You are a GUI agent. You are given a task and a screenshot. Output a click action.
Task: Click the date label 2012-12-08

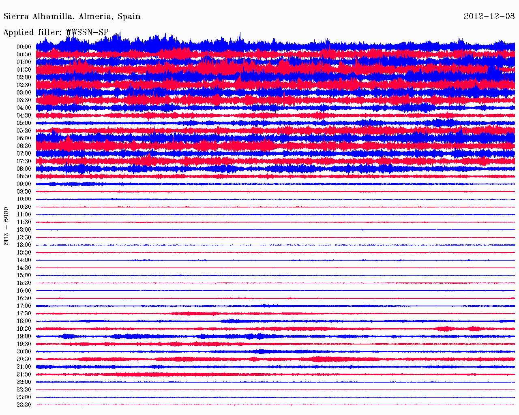point(489,16)
